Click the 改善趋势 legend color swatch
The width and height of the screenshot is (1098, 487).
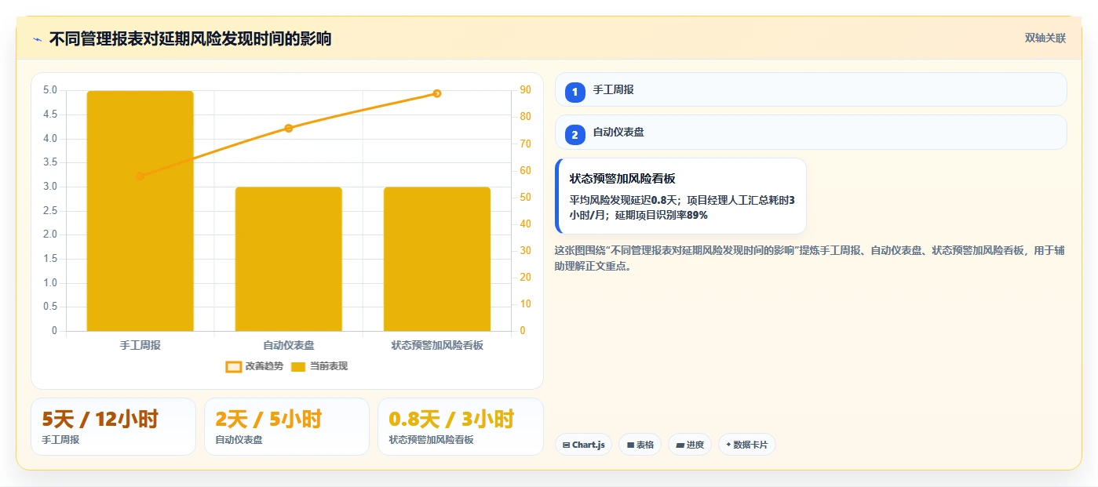[x=233, y=366]
